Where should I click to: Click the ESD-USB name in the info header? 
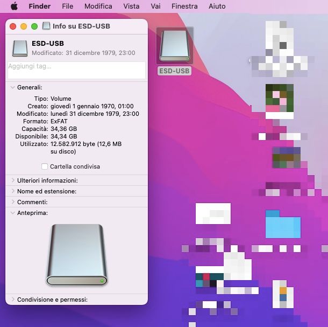tap(48, 44)
